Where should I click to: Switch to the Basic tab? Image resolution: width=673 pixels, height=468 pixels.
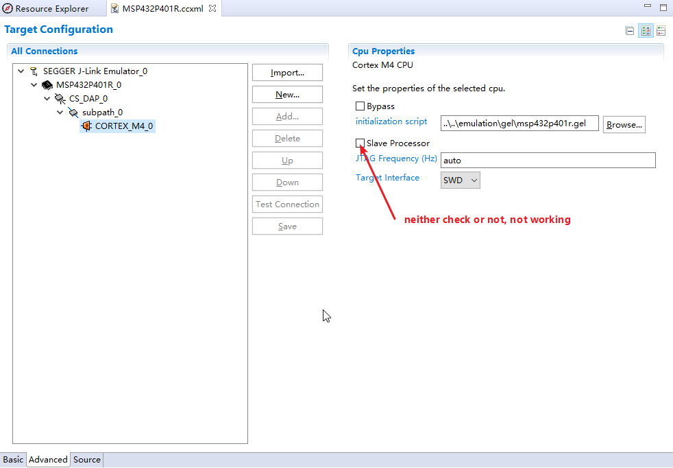point(13,459)
